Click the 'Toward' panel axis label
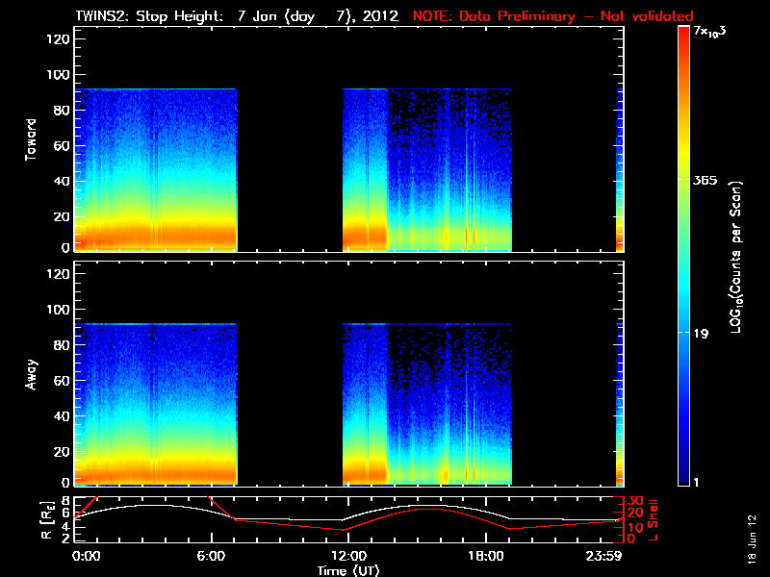The width and height of the screenshot is (770, 577). [31, 139]
